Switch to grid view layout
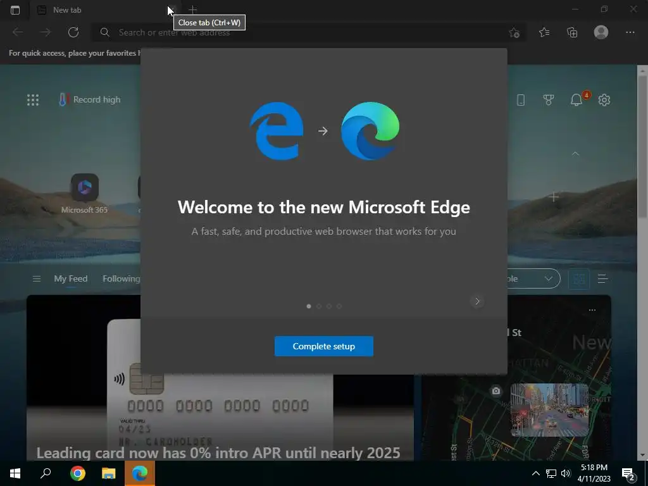The height and width of the screenshot is (486, 648). tap(579, 279)
